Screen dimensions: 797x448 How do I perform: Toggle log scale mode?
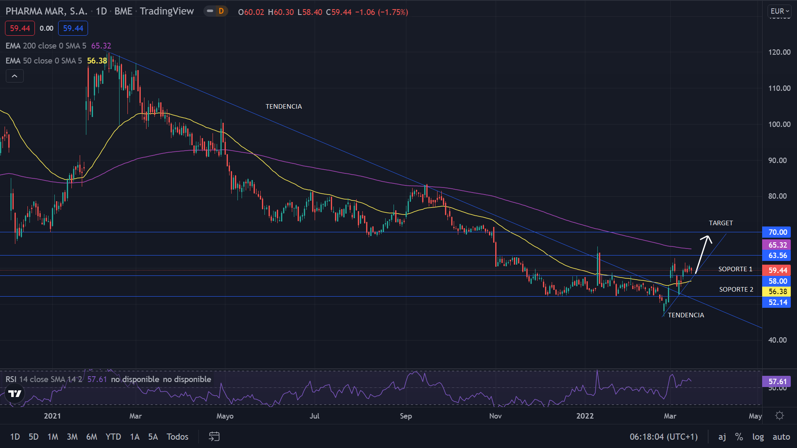pyautogui.click(x=758, y=436)
